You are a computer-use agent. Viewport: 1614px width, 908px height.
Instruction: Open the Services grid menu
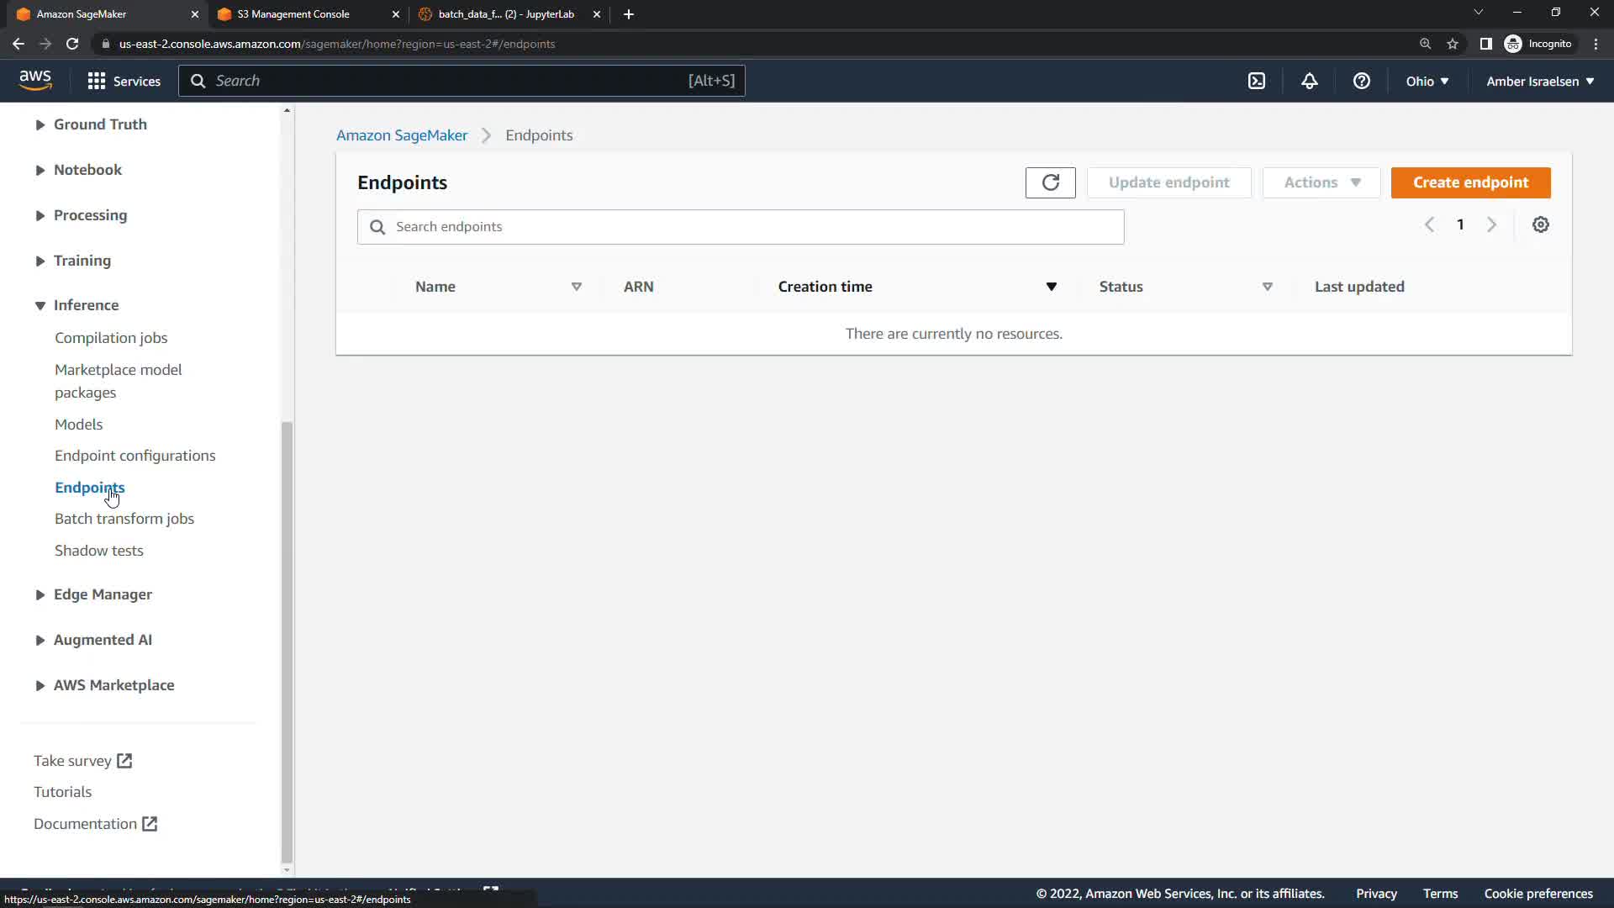pos(124,81)
